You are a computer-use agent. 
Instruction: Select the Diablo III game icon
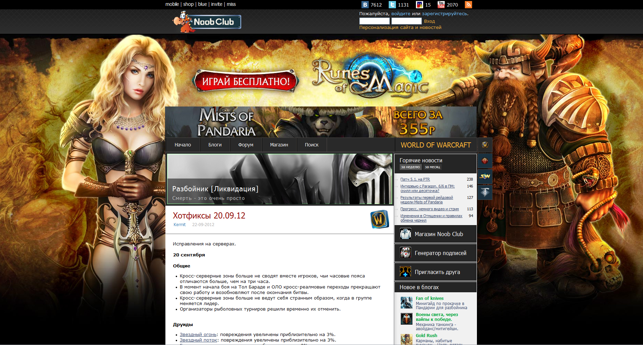pos(485,161)
